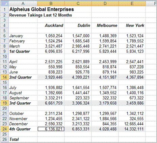Select cell with value 550,998
This screenshot has width=157, height=143.
tap(51, 67)
